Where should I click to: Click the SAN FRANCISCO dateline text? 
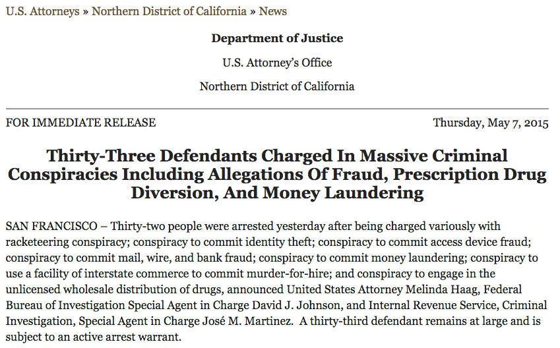point(51,226)
